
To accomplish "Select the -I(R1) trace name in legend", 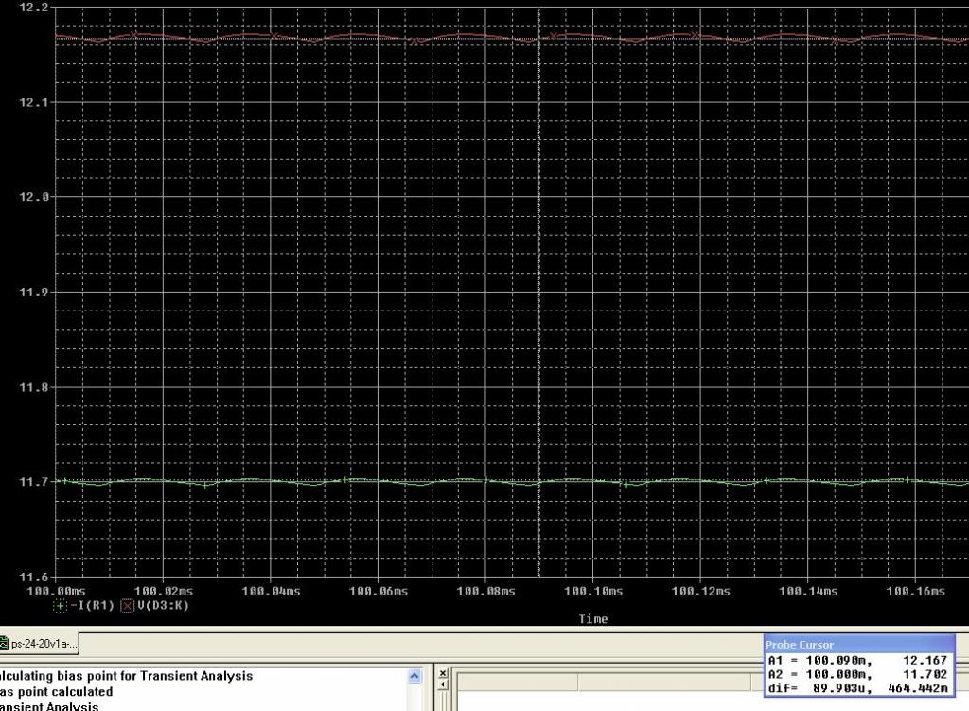I will click(92, 606).
